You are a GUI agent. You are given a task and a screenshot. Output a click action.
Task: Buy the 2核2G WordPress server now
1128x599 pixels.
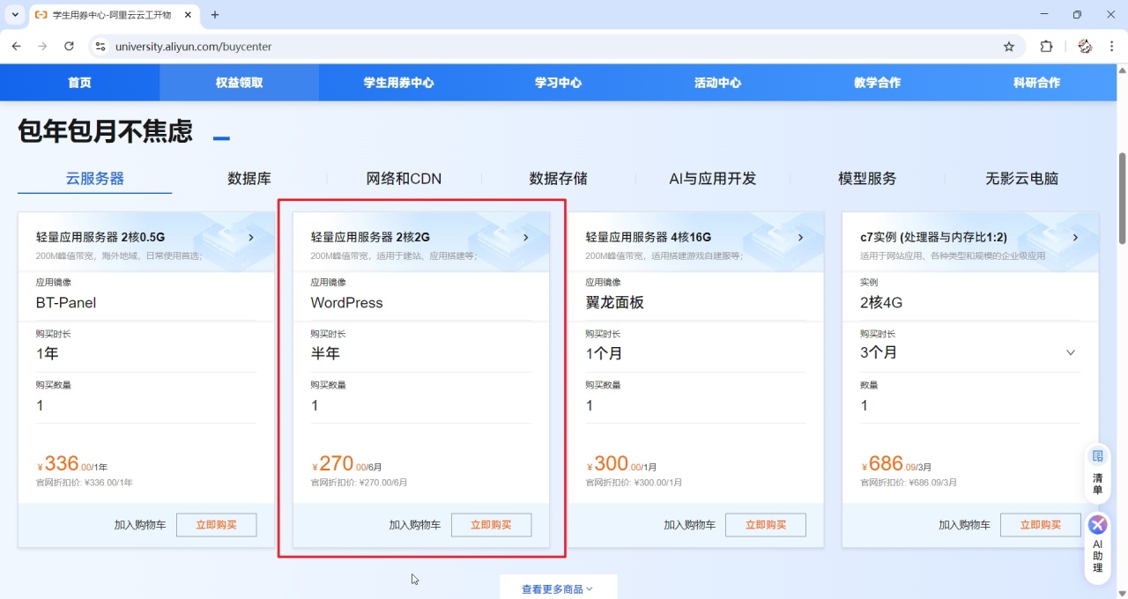492,525
